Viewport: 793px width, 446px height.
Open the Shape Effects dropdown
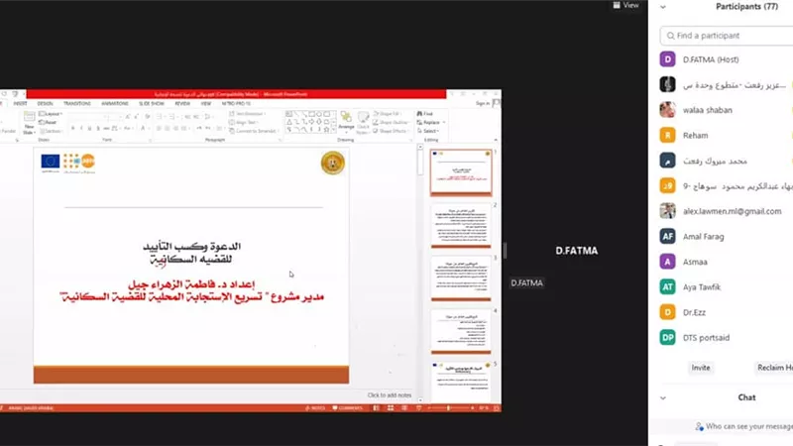click(391, 131)
